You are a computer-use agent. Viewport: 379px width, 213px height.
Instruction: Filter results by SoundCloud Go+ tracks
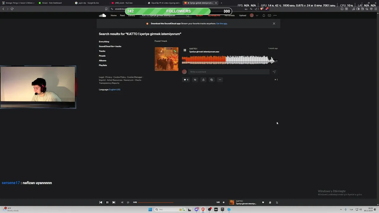coord(110,46)
